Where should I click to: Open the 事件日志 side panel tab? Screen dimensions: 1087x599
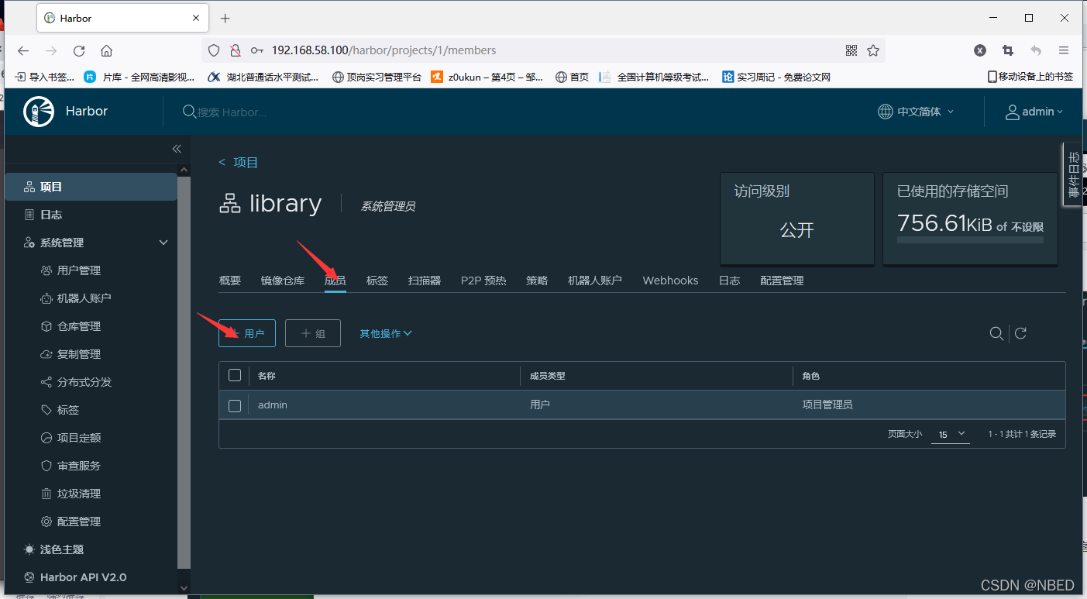(1073, 174)
